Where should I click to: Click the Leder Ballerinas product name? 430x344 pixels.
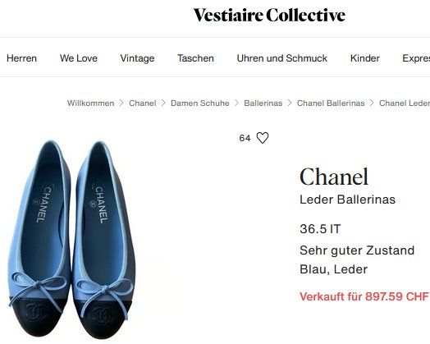[x=347, y=200]
